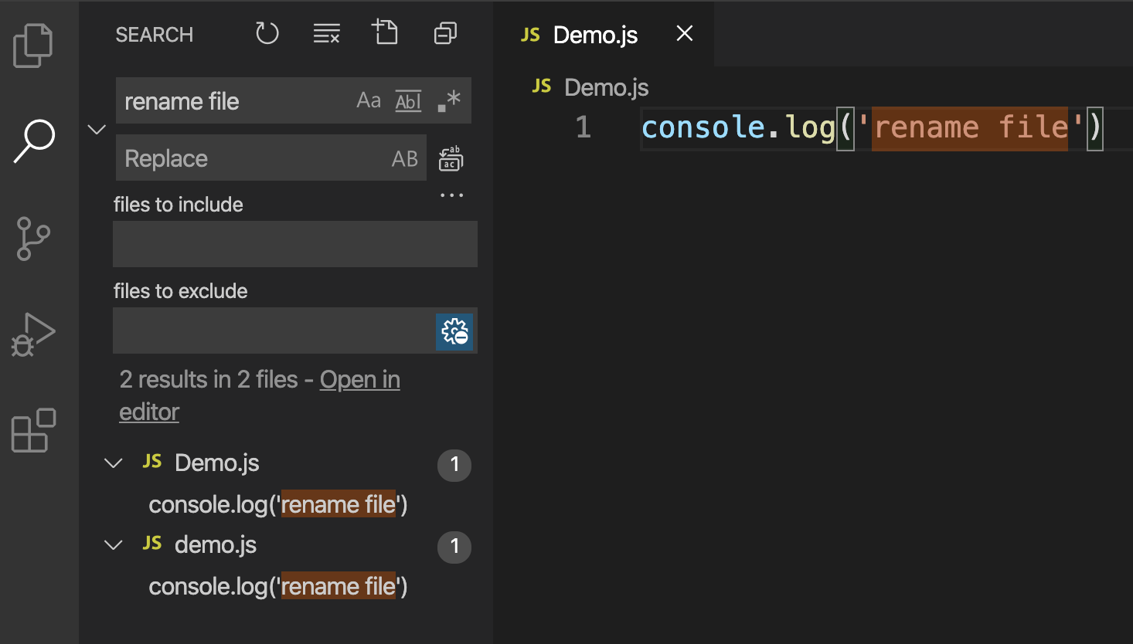Screen dimensions: 1133x644
Task: Collapse the replace input row
Action: click(97, 129)
